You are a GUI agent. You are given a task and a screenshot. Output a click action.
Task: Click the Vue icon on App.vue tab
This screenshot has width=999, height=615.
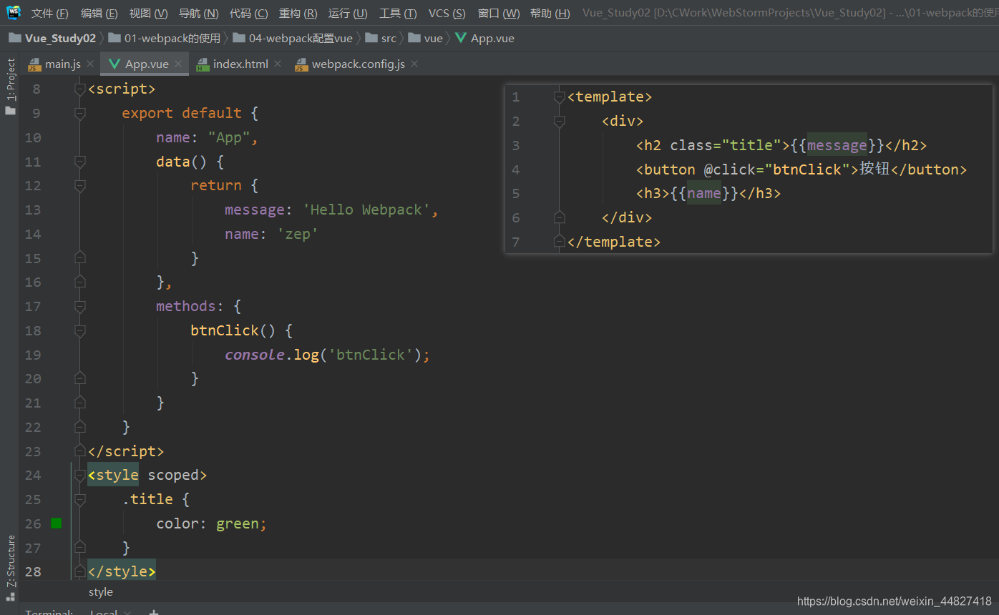[x=114, y=64]
